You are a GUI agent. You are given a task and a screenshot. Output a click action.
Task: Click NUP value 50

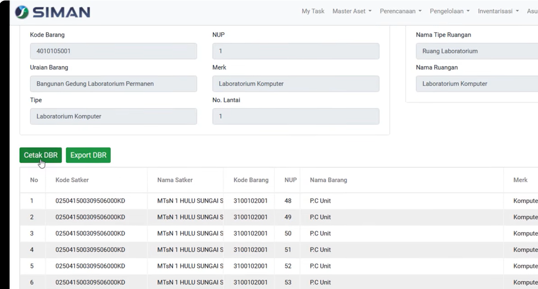click(288, 234)
